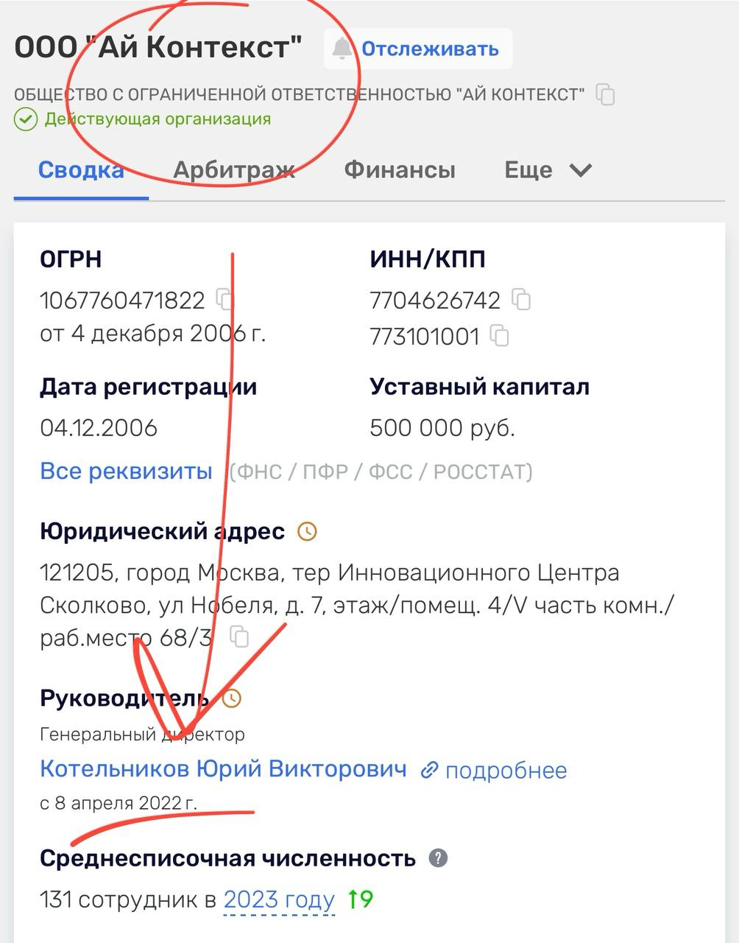Click the green employee growth indicator 9

[x=361, y=900]
